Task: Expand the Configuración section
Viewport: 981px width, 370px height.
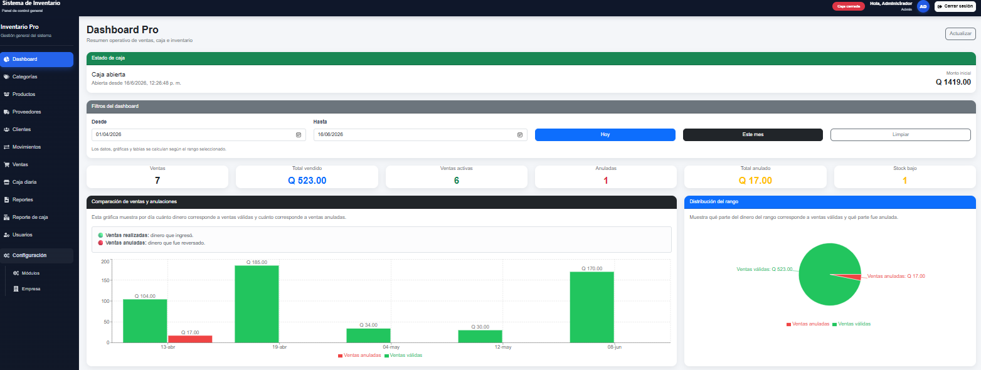Action: pyautogui.click(x=36, y=255)
